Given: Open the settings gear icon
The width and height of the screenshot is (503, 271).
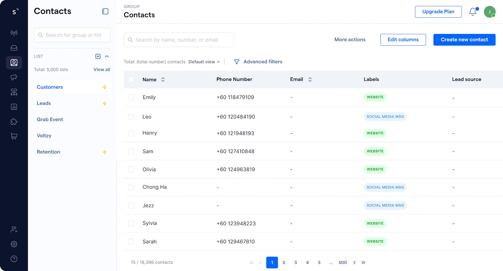Looking at the screenshot, I should point(14,244).
